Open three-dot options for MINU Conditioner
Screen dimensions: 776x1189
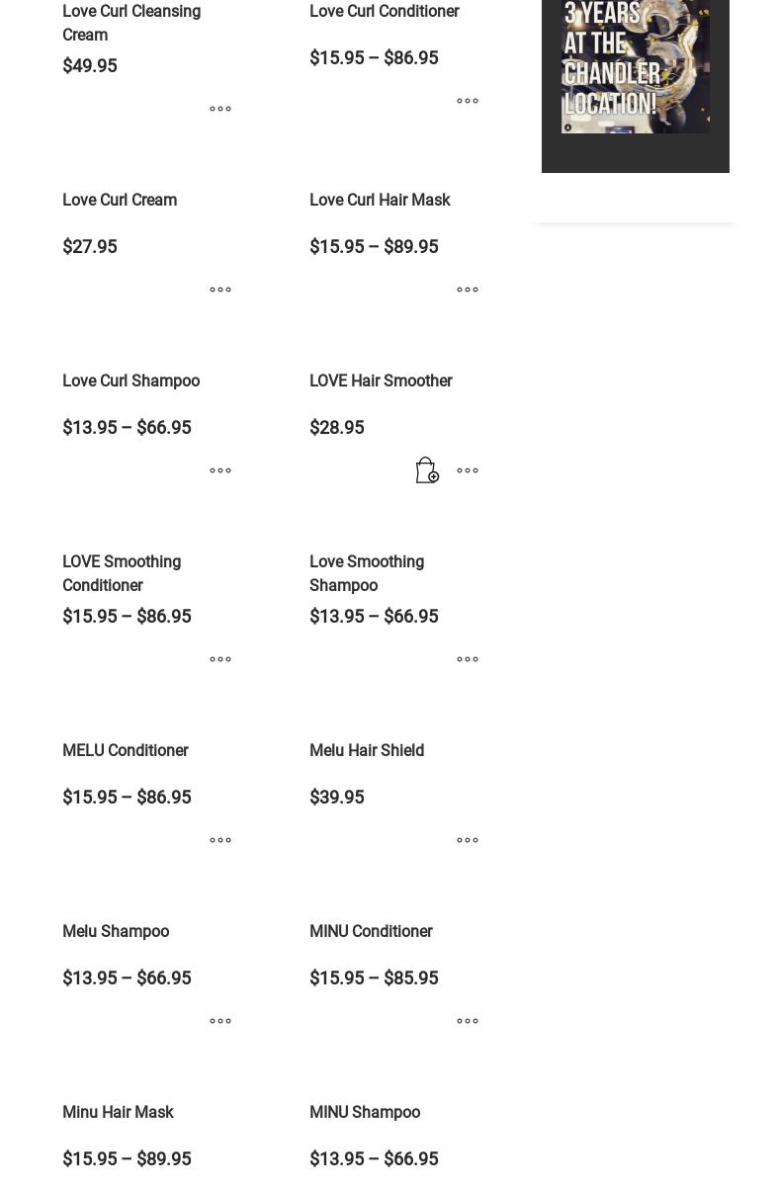tap(468, 1021)
